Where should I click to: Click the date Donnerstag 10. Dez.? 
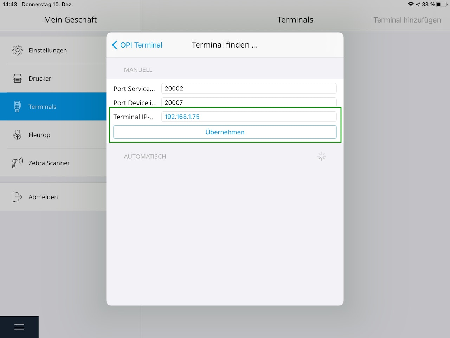point(47,4)
